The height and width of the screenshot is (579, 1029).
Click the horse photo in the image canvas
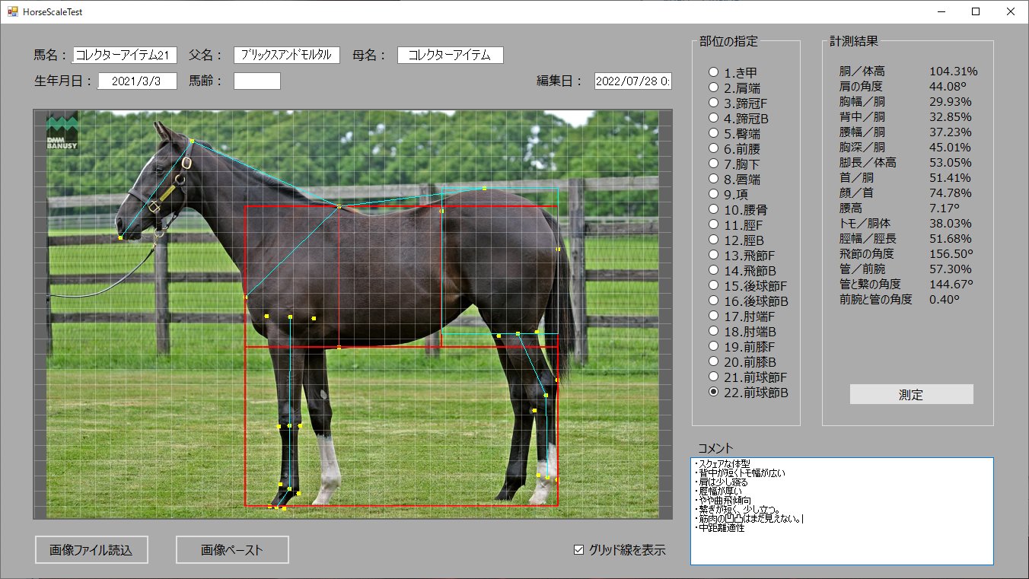coord(353,314)
